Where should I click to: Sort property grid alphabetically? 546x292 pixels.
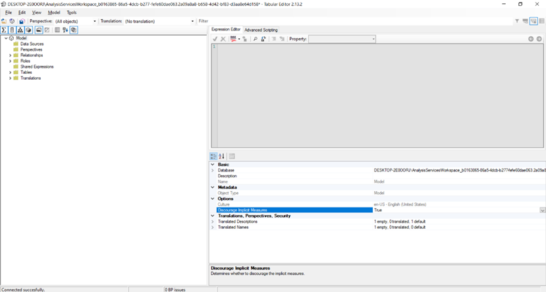pos(221,156)
